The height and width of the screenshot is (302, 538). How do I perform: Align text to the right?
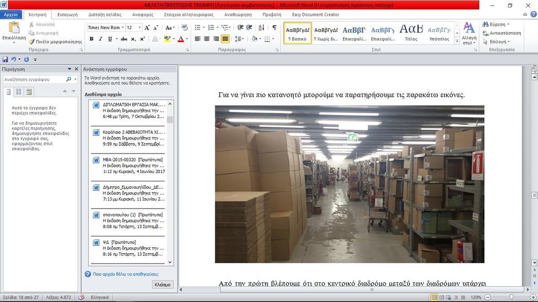(x=216, y=39)
